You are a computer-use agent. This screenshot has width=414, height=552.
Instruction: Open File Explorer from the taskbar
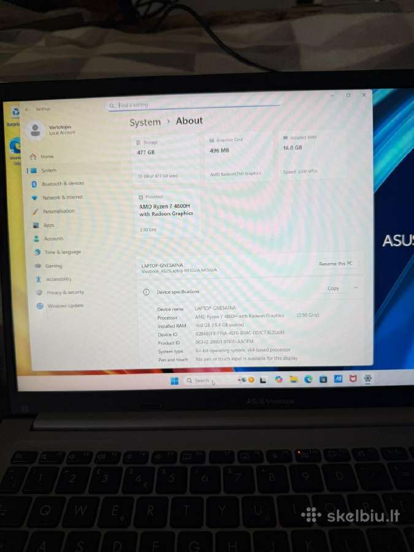click(x=294, y=379)
